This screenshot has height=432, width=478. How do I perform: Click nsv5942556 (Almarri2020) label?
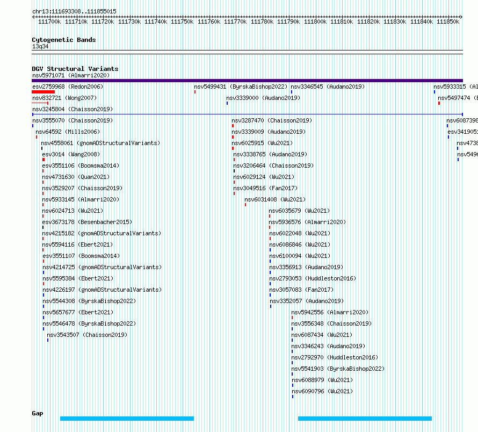pyautogui.click(x=330, y=312)
